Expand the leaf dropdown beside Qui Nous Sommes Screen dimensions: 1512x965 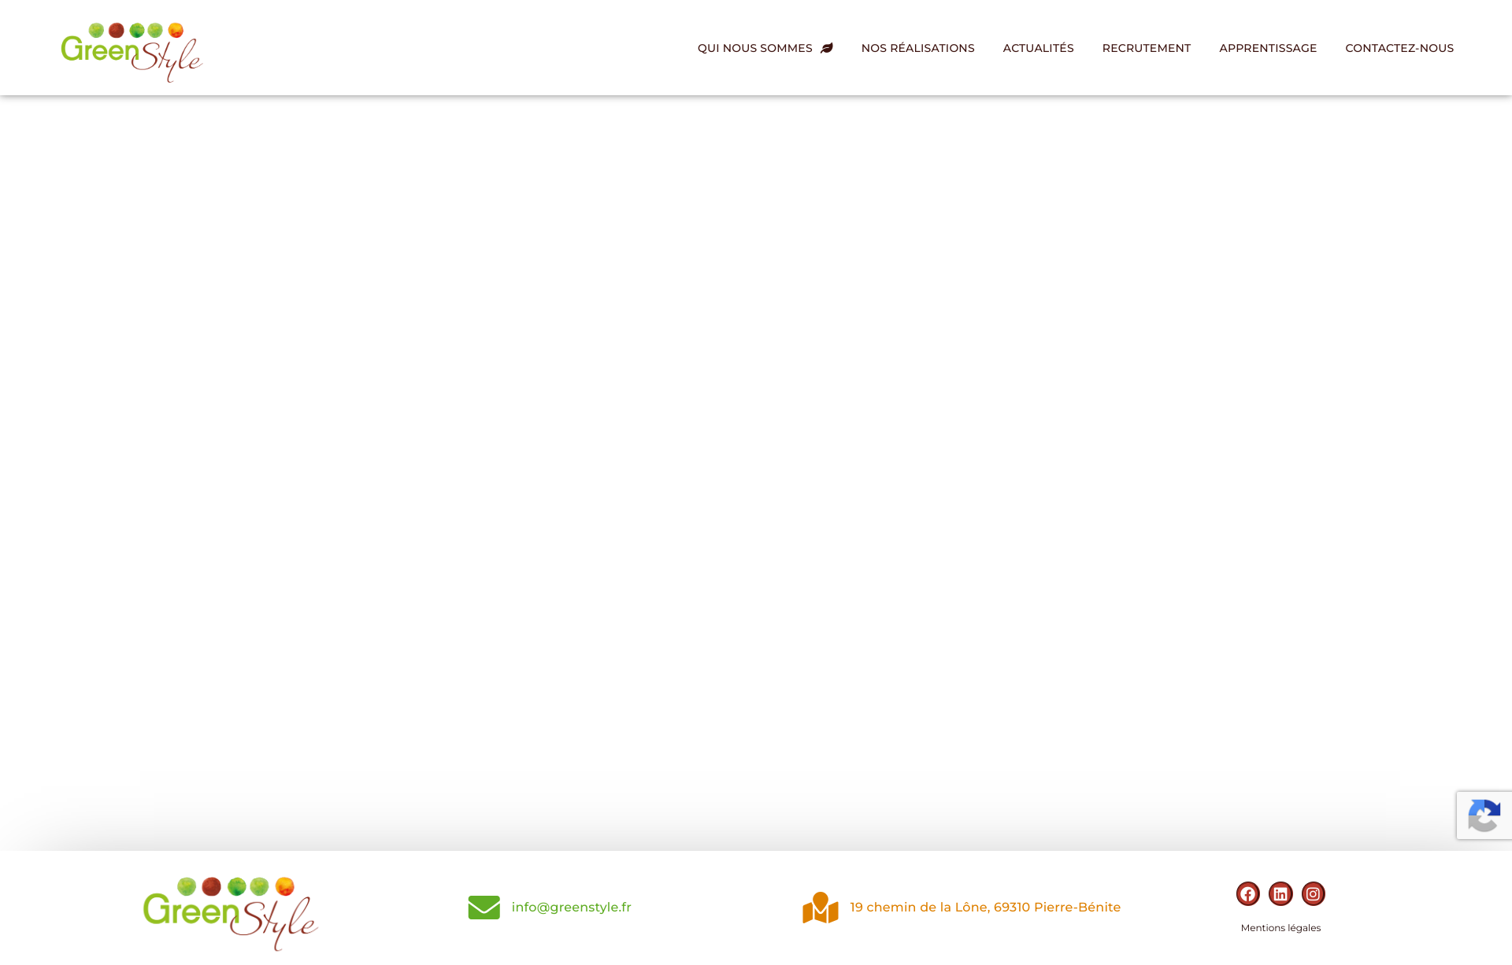tap(827, 48)
